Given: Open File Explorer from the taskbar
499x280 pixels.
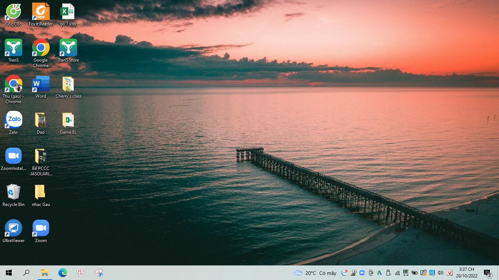Looking at the screenshot, I should [x=45, y=273].
